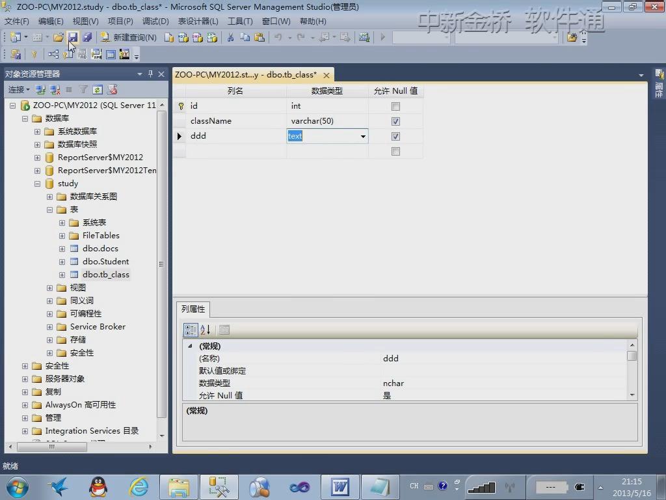
Task: Open the QQ penguin taskbar icon
Action: pos(98,487)
